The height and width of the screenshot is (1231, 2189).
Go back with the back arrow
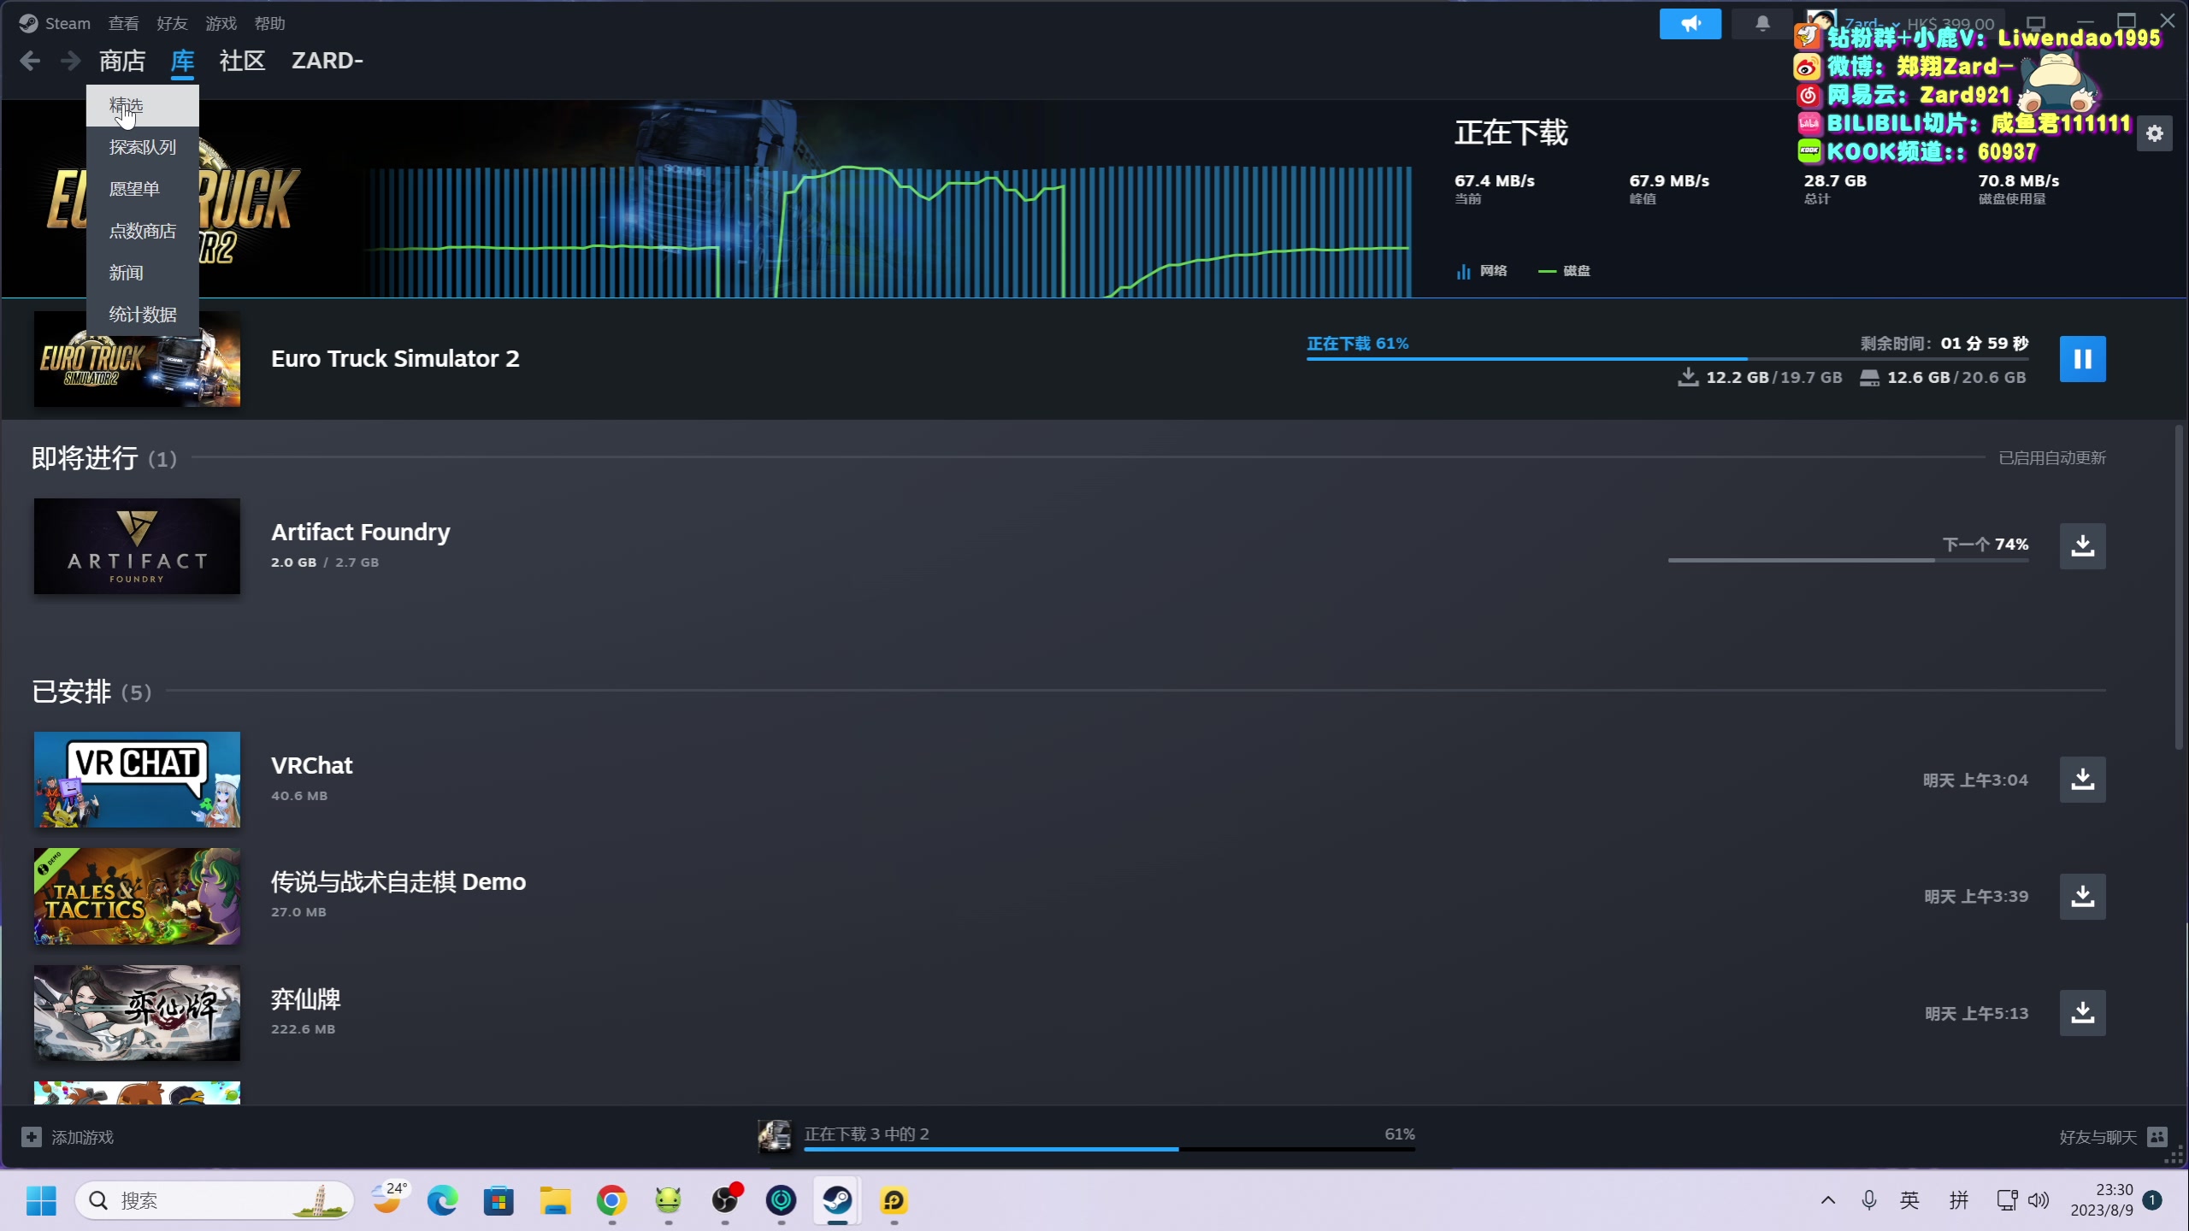(30, 61)
